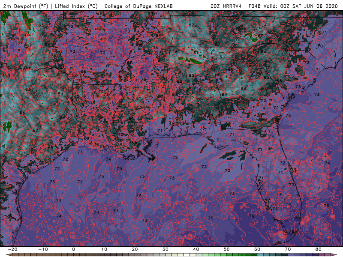Click the 78 dewpoint value in southeast Florida

pyautogui.click(x=297, y=218)
